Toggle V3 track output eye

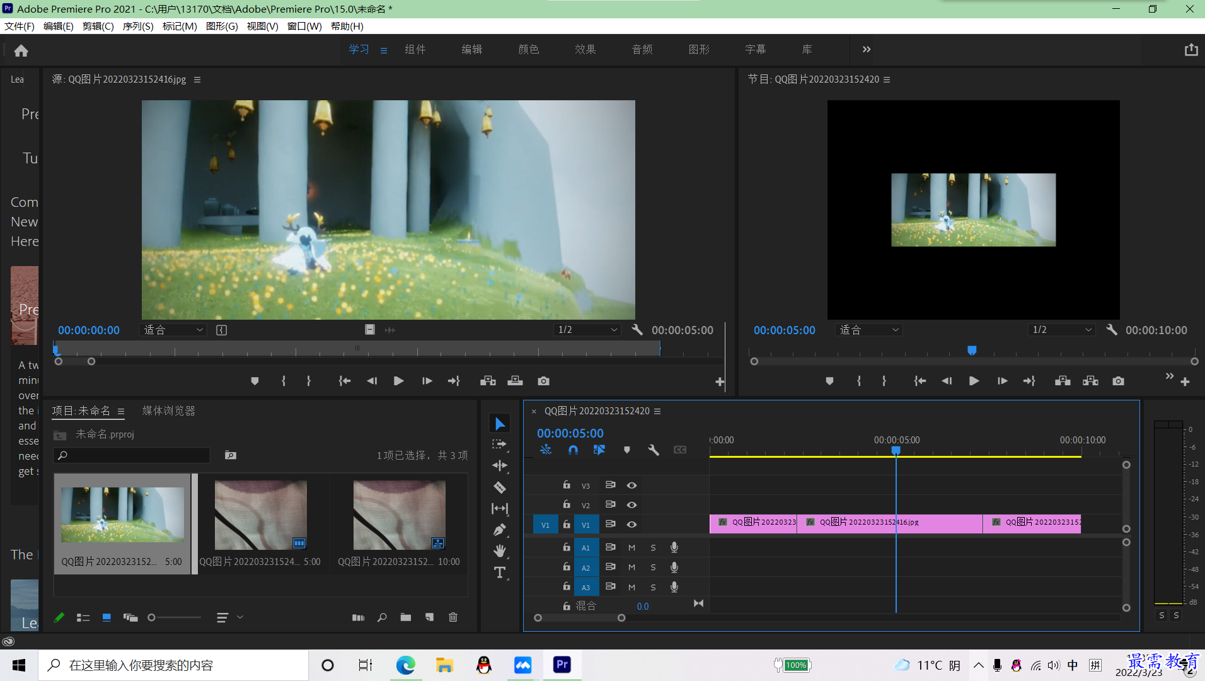[x=631, y=485]
